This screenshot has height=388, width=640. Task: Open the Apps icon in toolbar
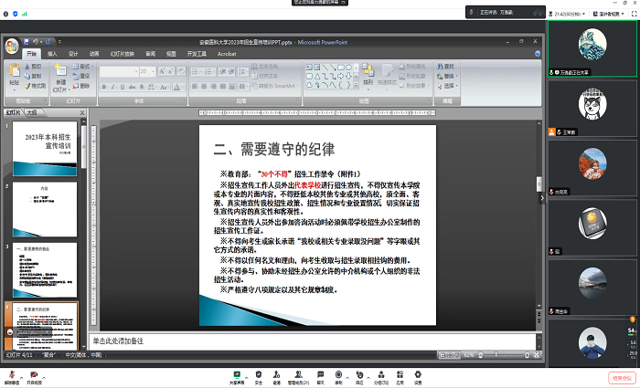point(398,374)
